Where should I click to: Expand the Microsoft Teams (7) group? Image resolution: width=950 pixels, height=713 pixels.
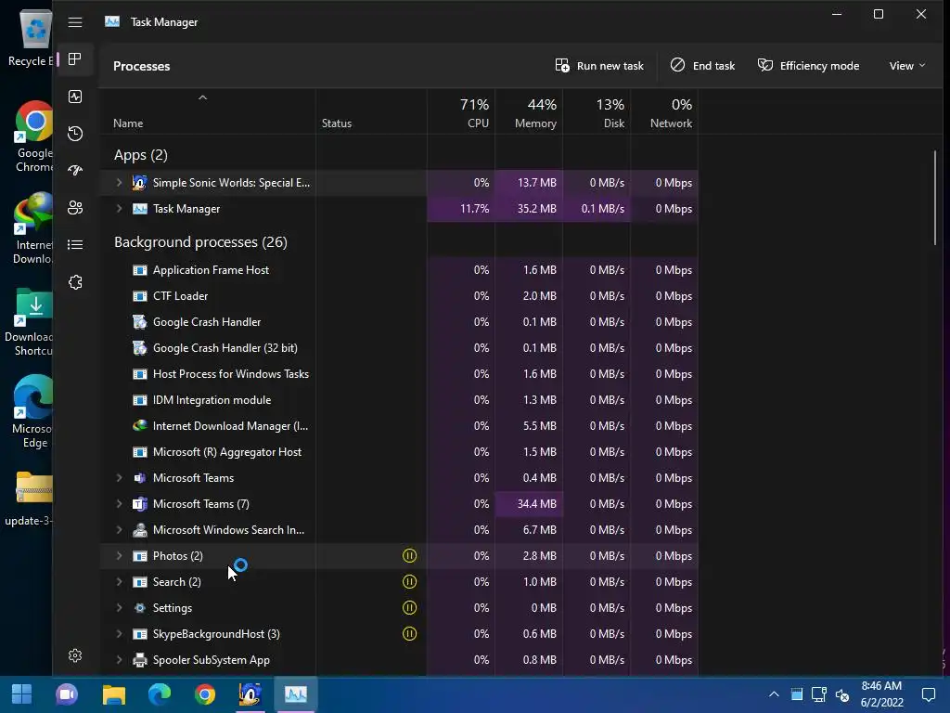pos(120,504)
